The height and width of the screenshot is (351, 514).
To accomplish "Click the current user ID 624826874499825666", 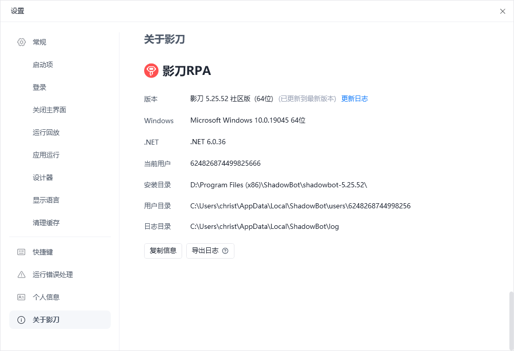I will 225,163.
